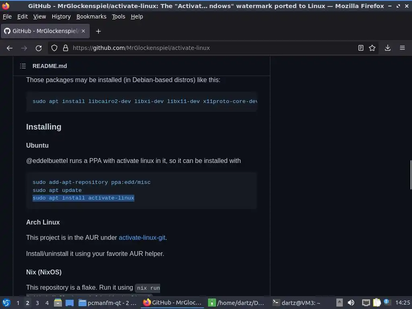
Task: Close the GitHub MrGlockenspiel tab
Action: point(83,31)
